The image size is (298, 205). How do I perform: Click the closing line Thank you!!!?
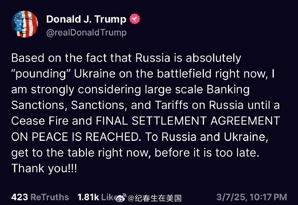pyautogui.click(x=44, y=168)
